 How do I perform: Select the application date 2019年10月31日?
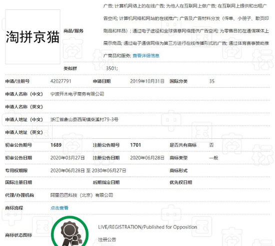147,81
